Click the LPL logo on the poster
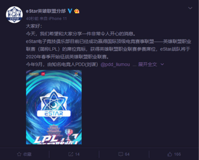The height and width of the screenshot is (160, 199). [43, 74]
